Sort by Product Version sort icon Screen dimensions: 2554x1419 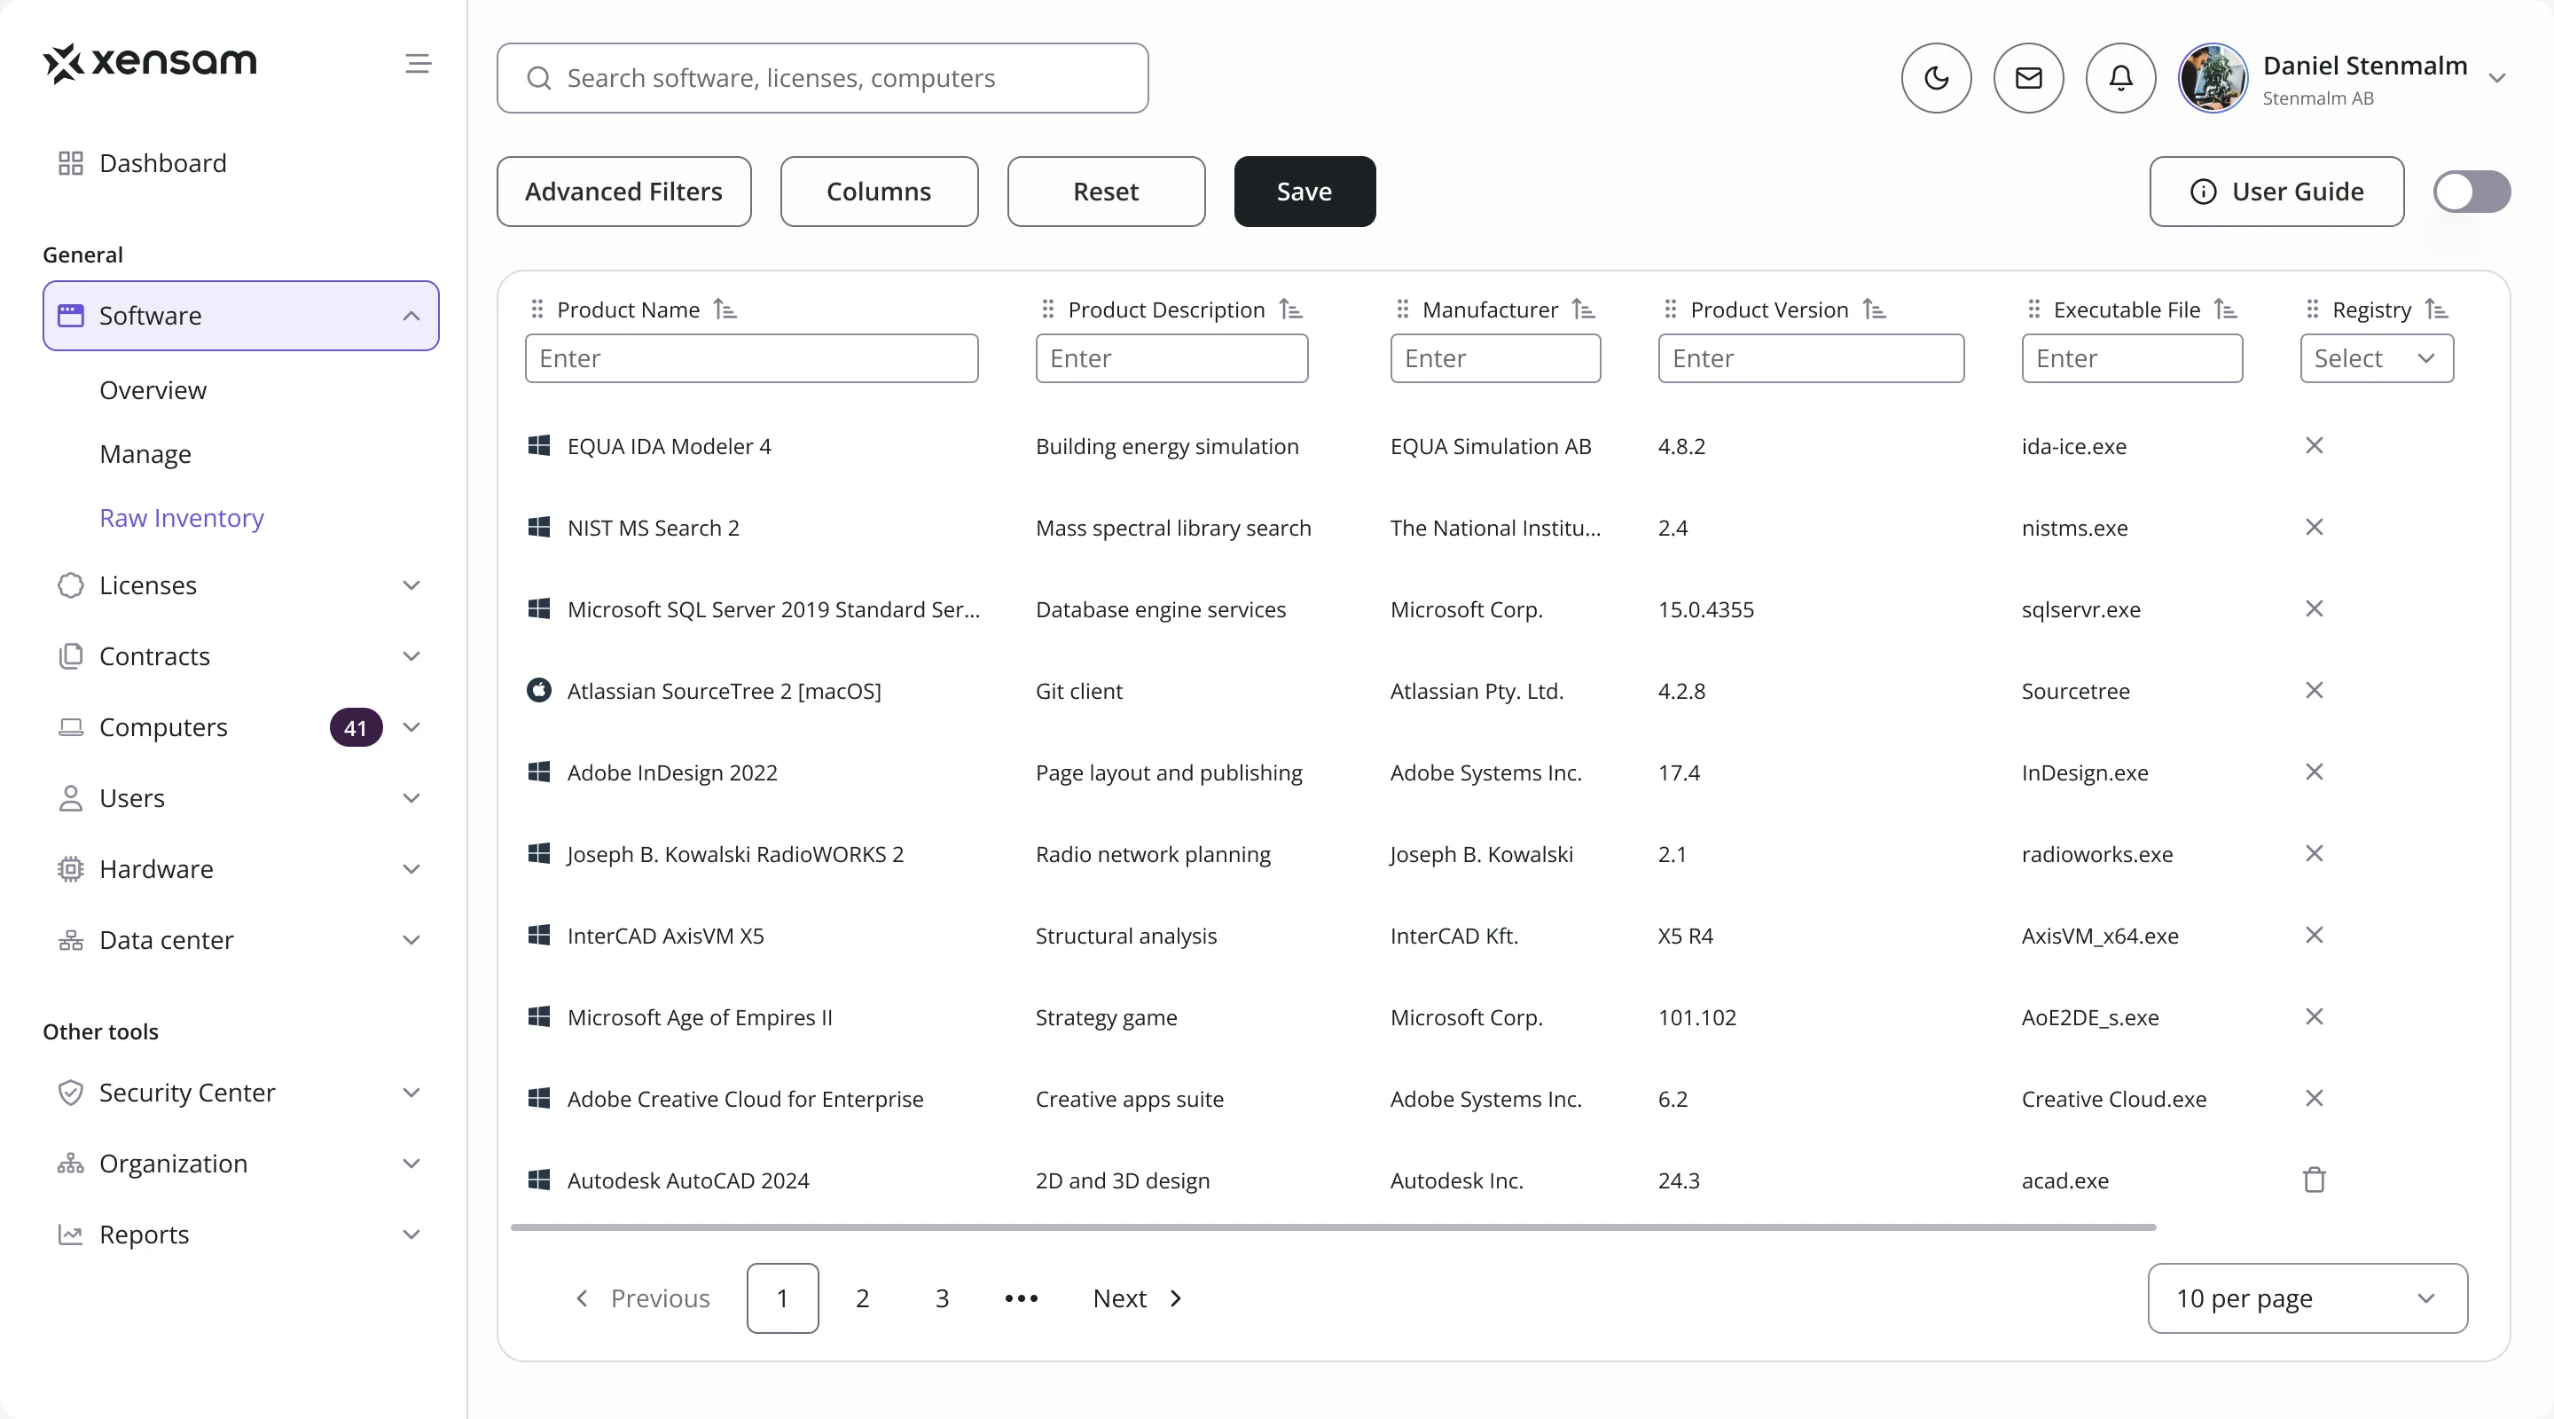tap(1874, 310)
